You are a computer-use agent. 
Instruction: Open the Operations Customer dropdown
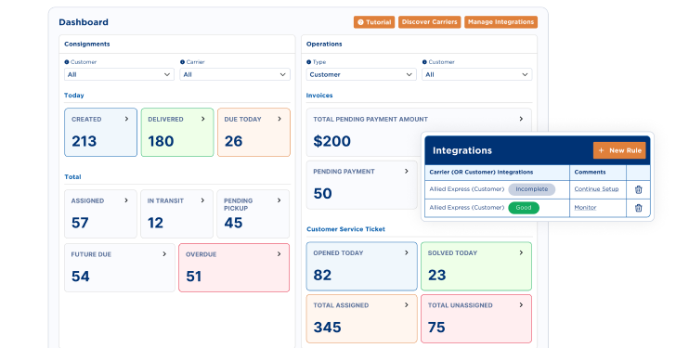[476, 74]
